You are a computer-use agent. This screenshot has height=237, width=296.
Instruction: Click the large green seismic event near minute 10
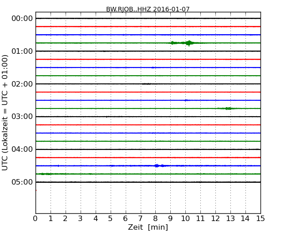coord(189,43)
